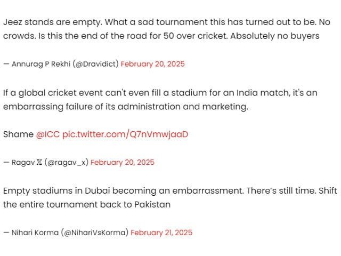The width and height of the screenshot is (341, 256).
Task: Click the @ragav_x handle text
Action: pyautogui.click(x=67, y=162)
